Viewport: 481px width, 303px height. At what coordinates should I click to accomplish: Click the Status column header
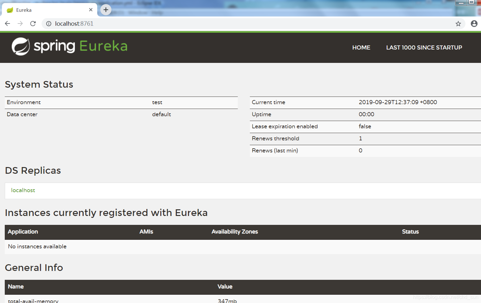[x=411, y=232]
